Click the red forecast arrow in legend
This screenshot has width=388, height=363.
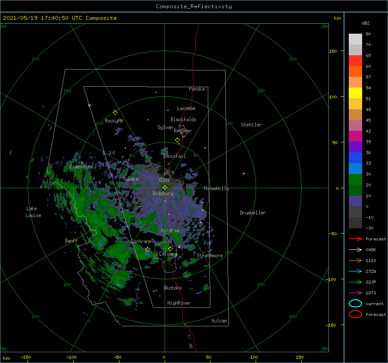(x=355, y=239)
